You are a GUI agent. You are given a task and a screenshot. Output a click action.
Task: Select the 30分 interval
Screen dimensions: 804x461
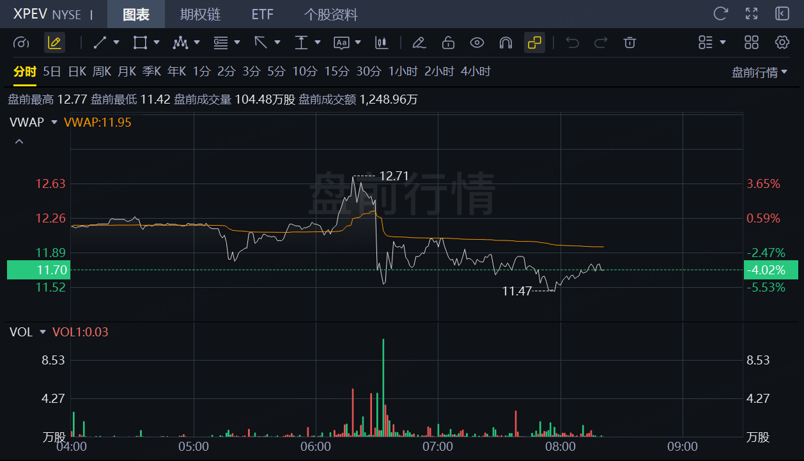(x=368, y=72)
